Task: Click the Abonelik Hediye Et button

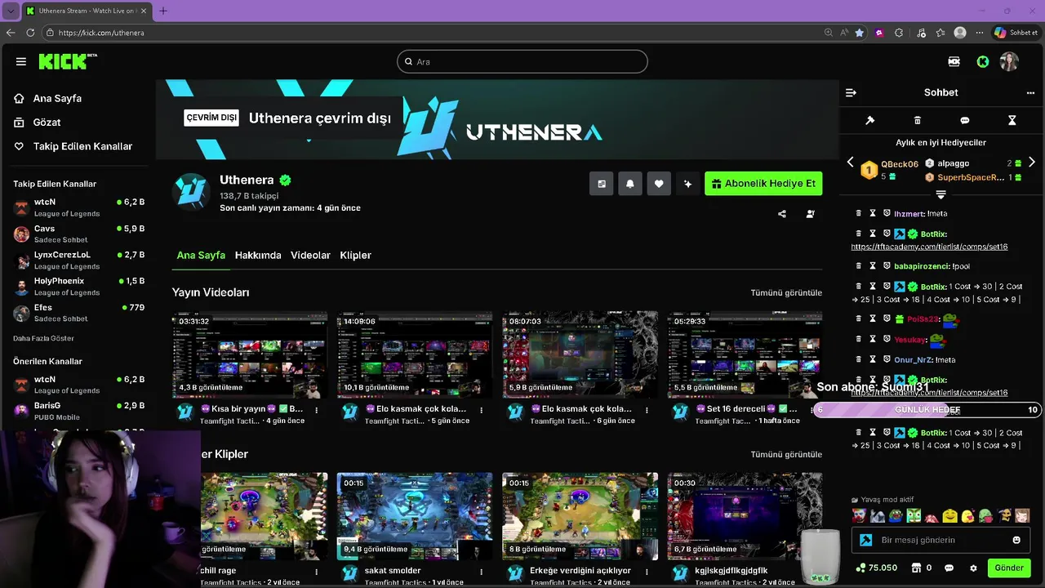Action: click(763, 184)
